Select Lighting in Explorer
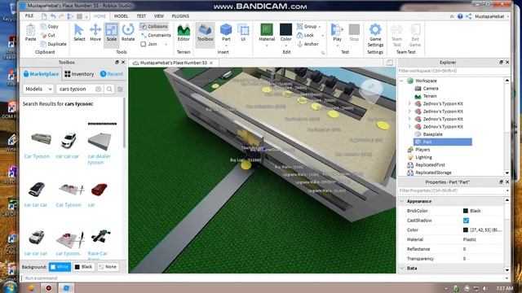522x293 pixels. [423, 157]
